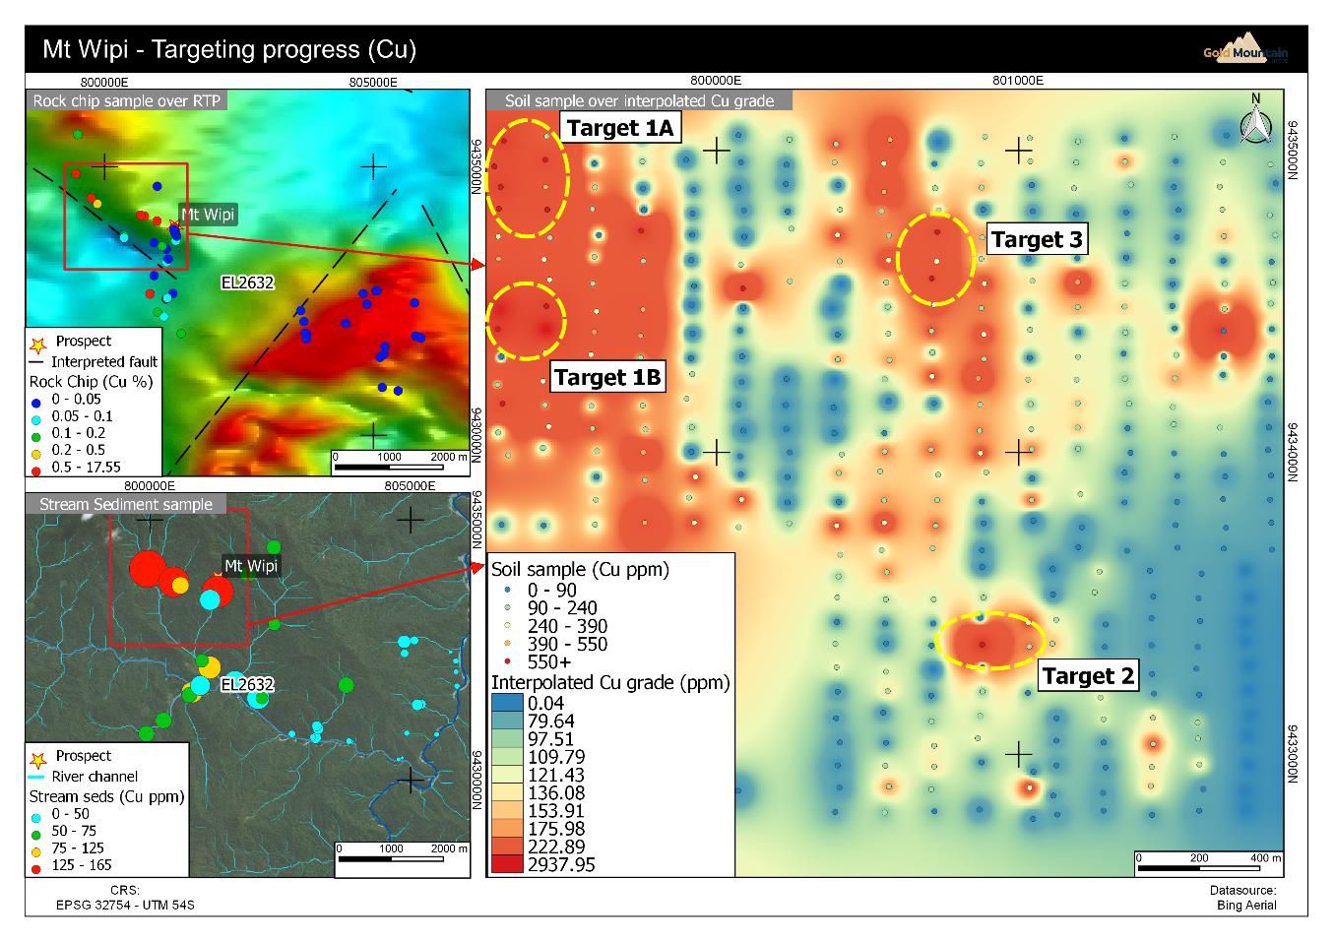This screenshot has width=1335, height=942.
Task: Click the Gold Mountain logo
Action: (x=1247, y=51)
